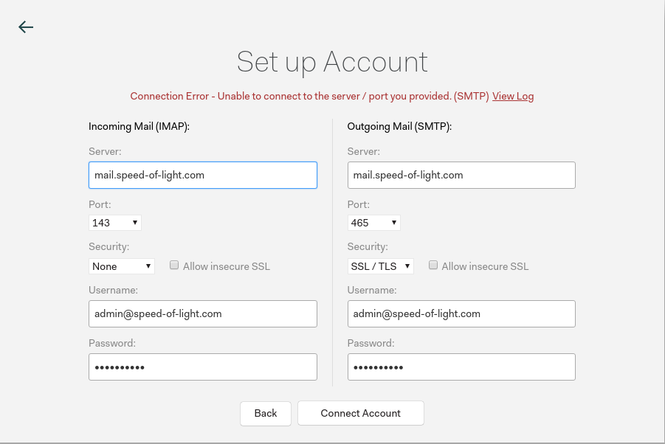
Task: Focus the SMTP server field
Action: pyautogui.click(x=461, y=176)
